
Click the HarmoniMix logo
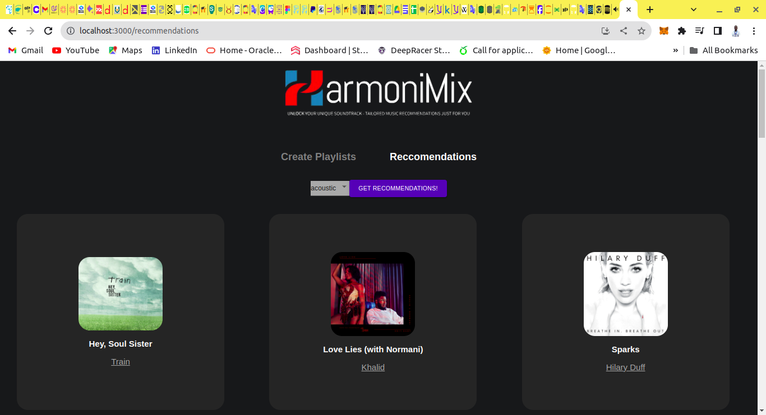tap(379, 92)
